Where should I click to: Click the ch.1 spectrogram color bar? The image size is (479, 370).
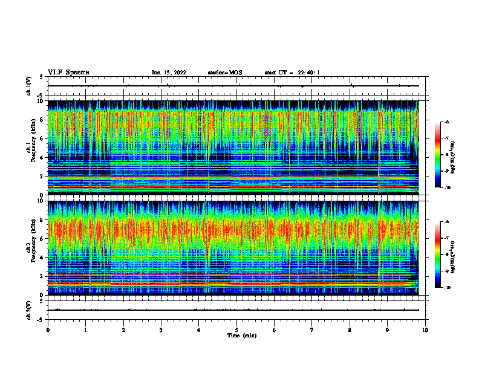(437, 155)
